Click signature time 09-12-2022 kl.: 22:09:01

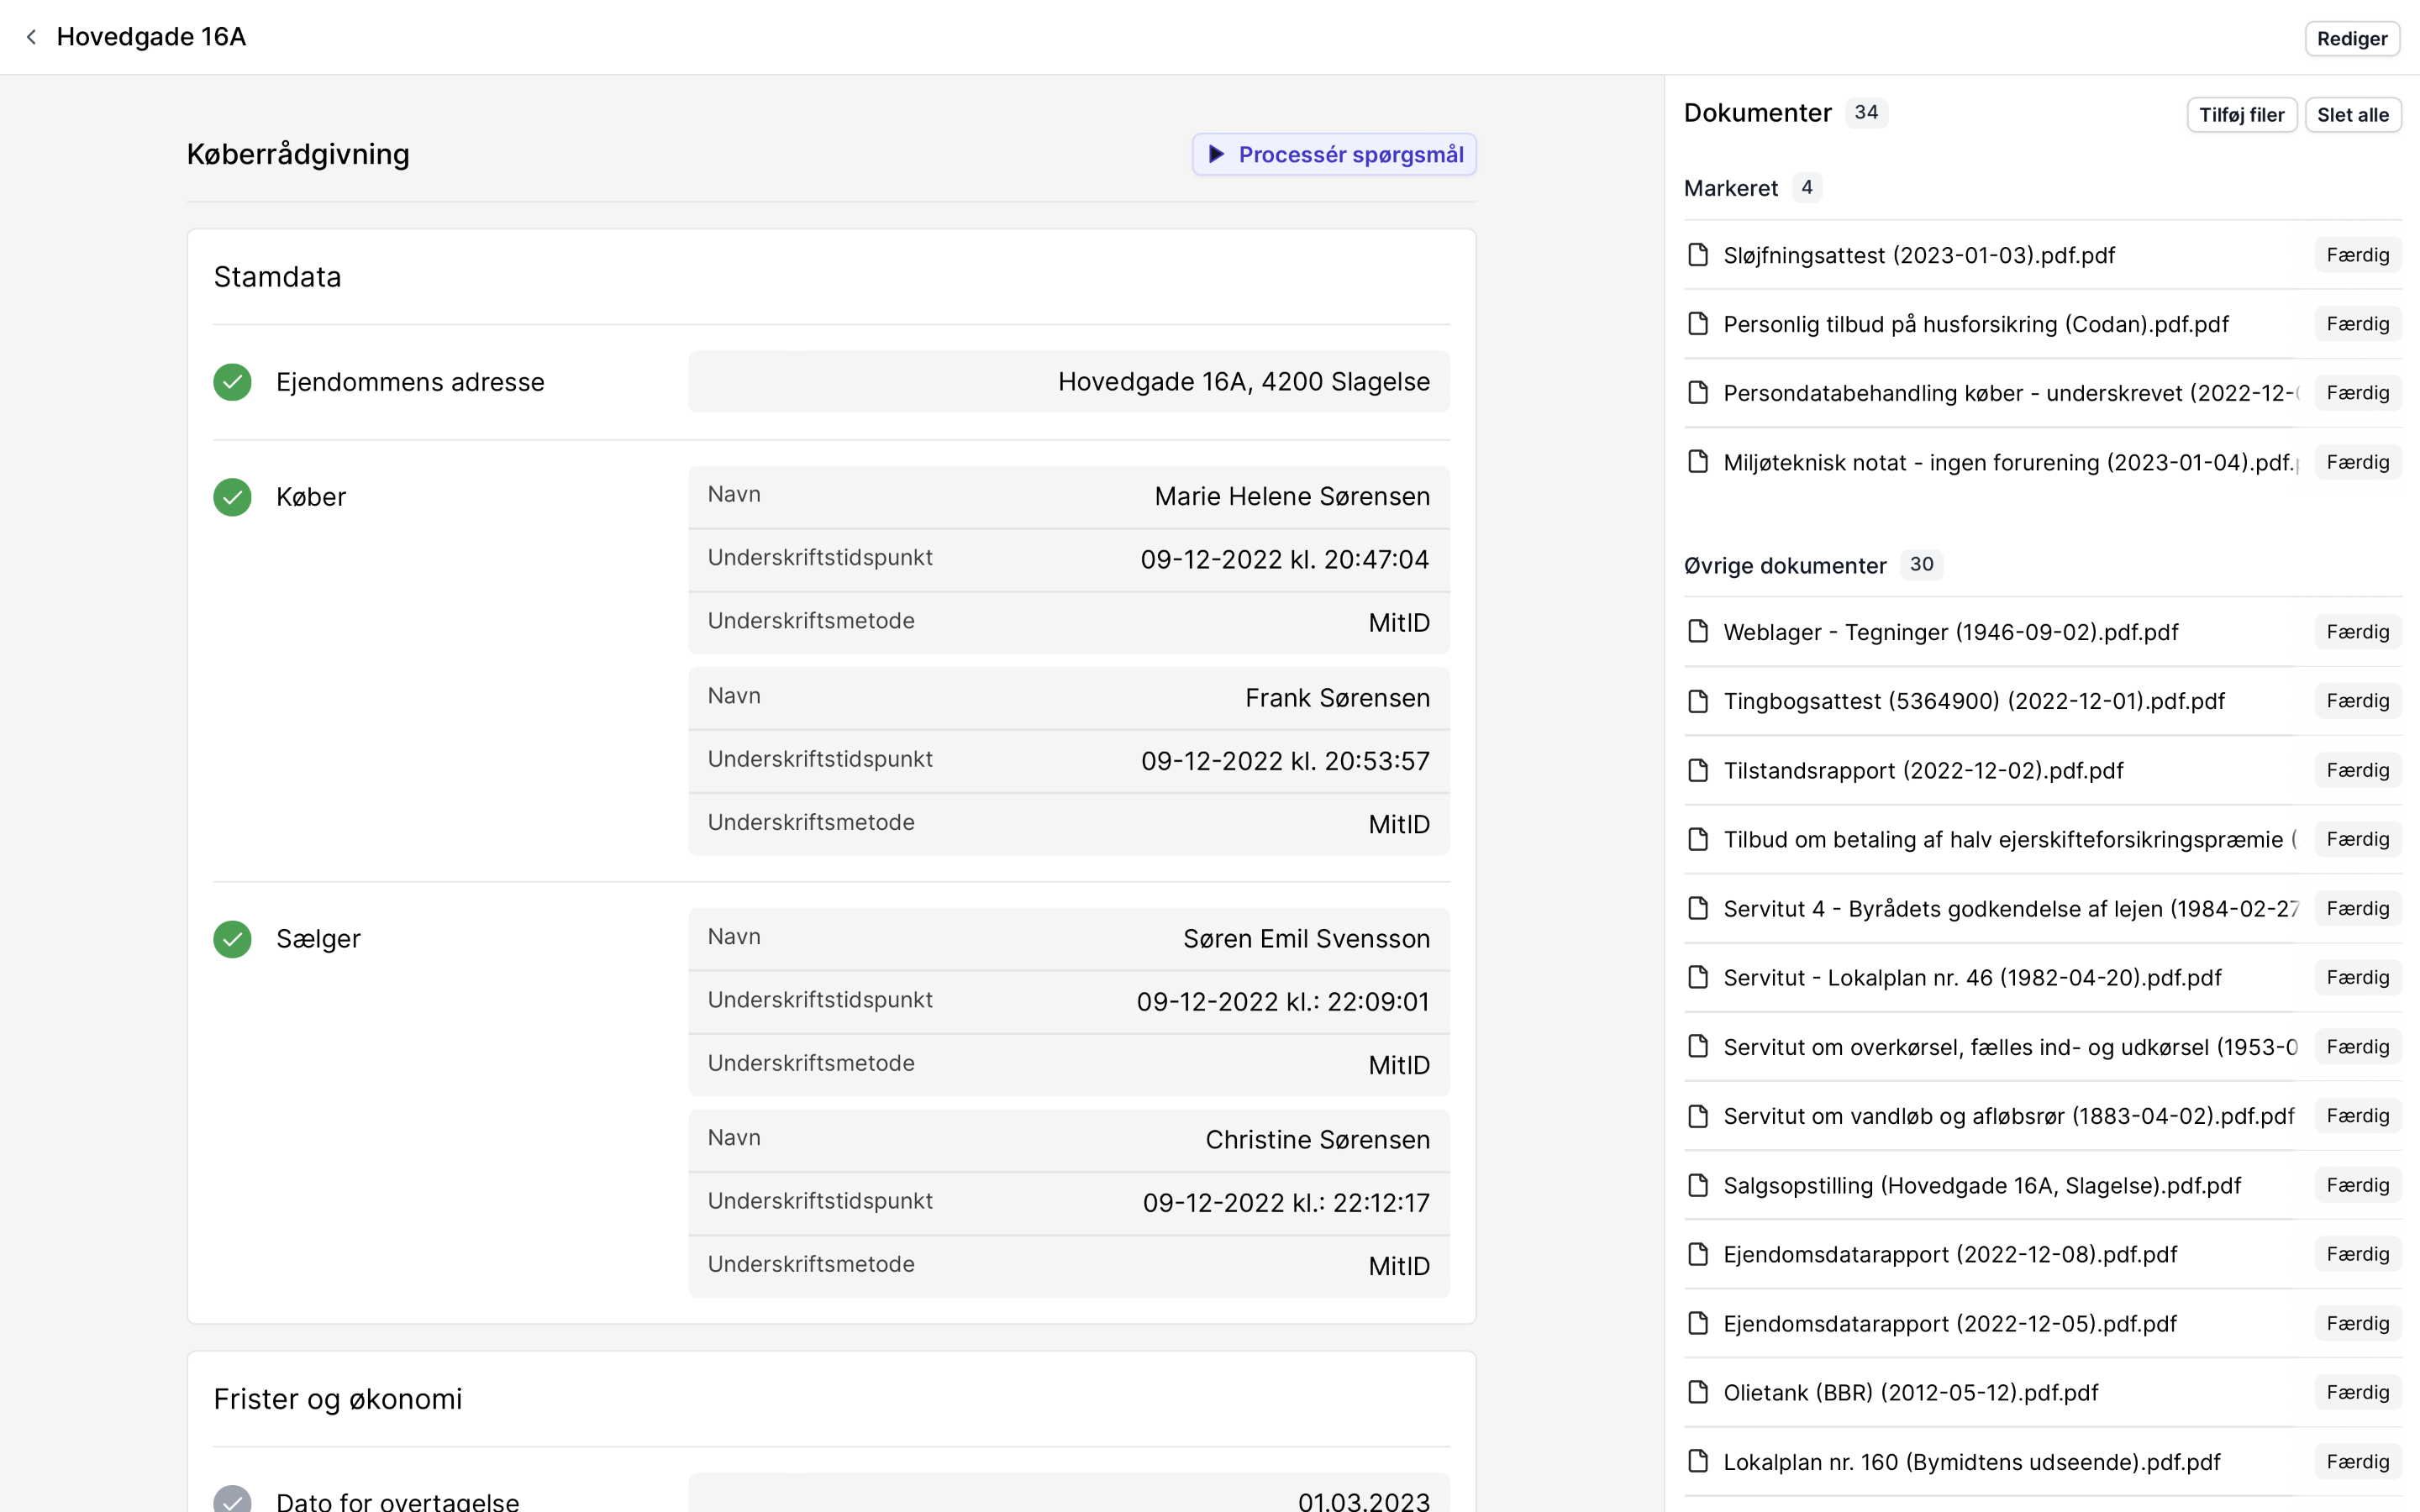1283,1002
